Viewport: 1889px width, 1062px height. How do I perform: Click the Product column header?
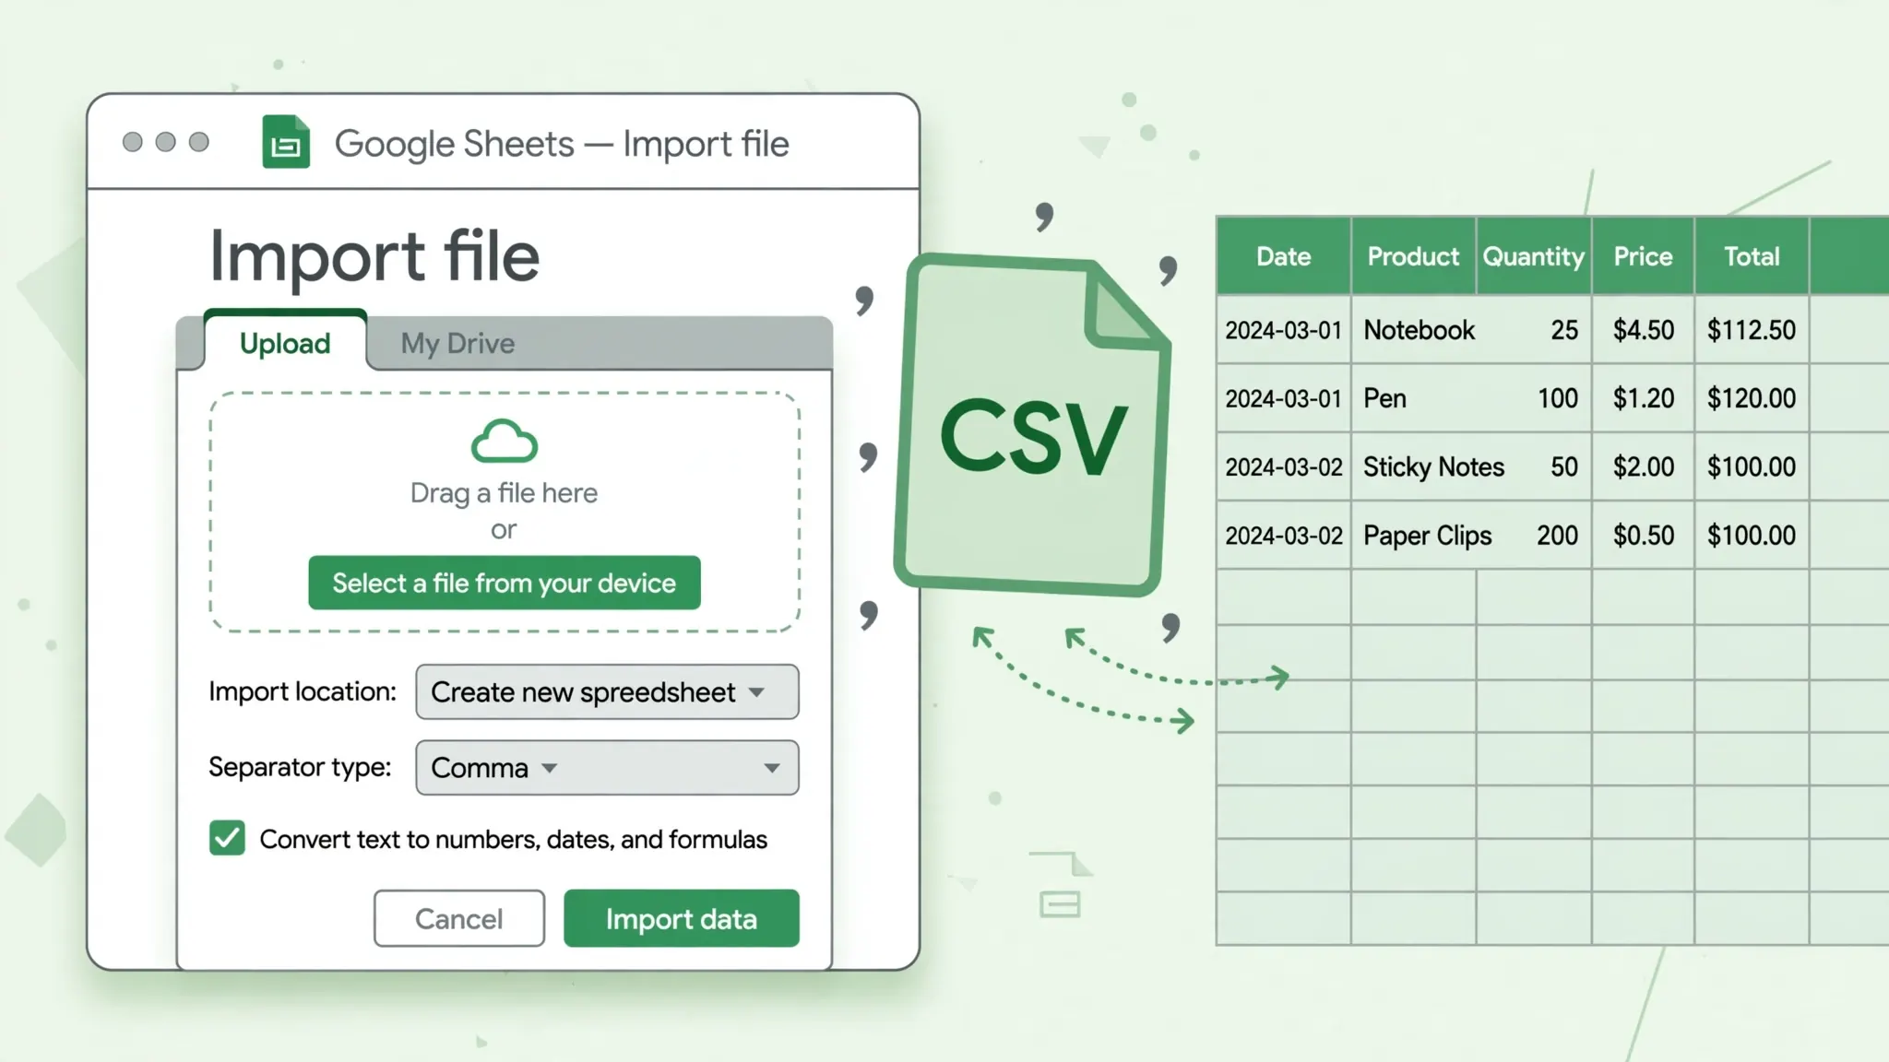pyautogui.click(x=1413, y=256)
